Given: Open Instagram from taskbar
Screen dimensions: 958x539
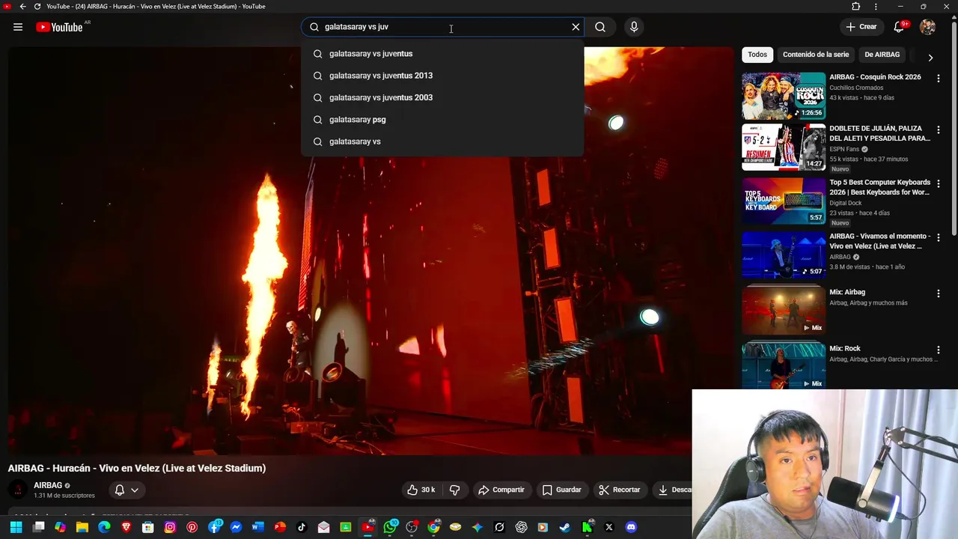Looking at the screenshot, I should pos(170,527).
